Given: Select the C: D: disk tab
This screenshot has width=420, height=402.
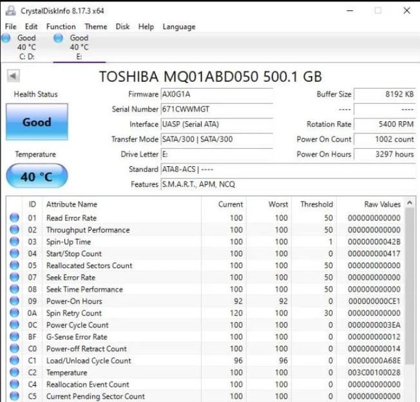Looking at the screenshot, I should (x=26, y=47).
